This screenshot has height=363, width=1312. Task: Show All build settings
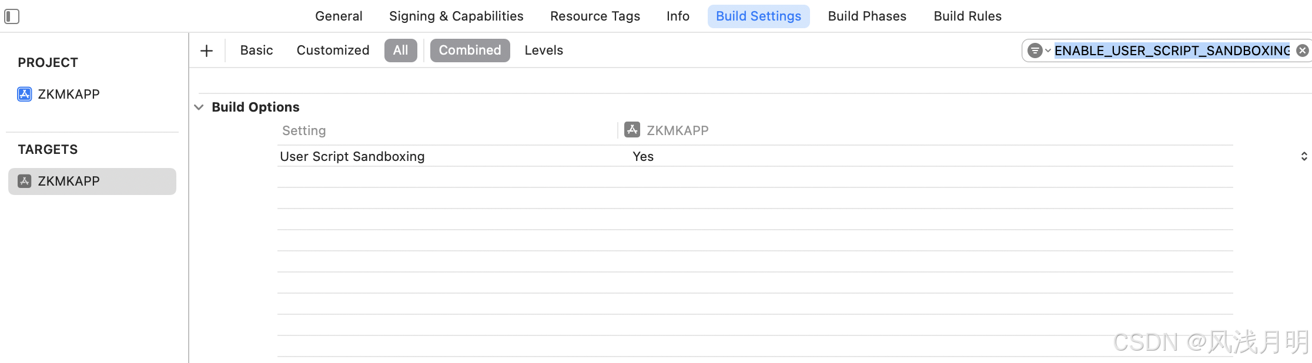click(400, 51)
